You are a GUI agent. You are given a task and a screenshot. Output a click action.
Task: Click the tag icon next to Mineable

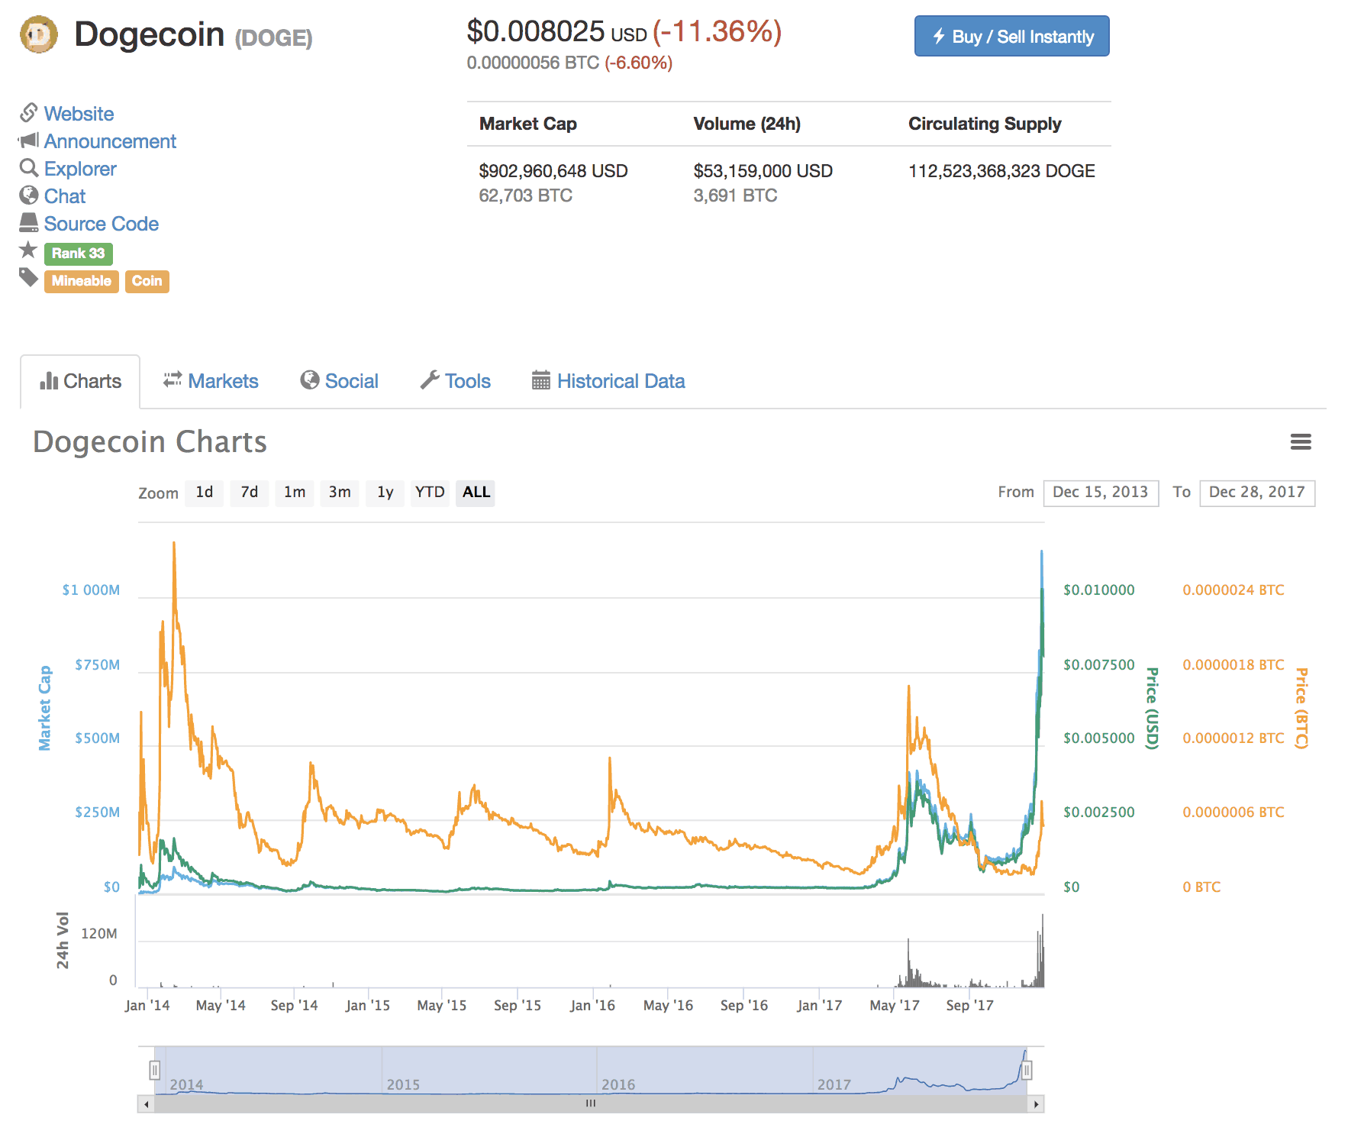click(x=28, y=278)
